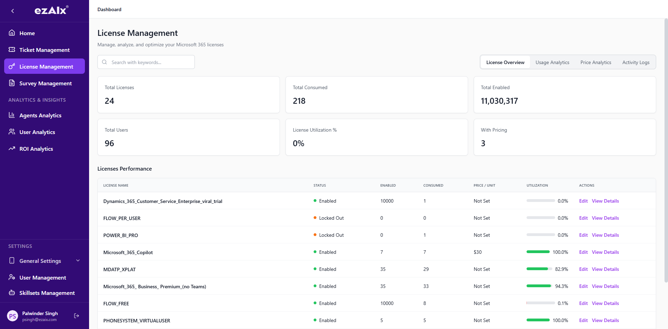Click the User Analytics people icon

[x=12, y=132]
